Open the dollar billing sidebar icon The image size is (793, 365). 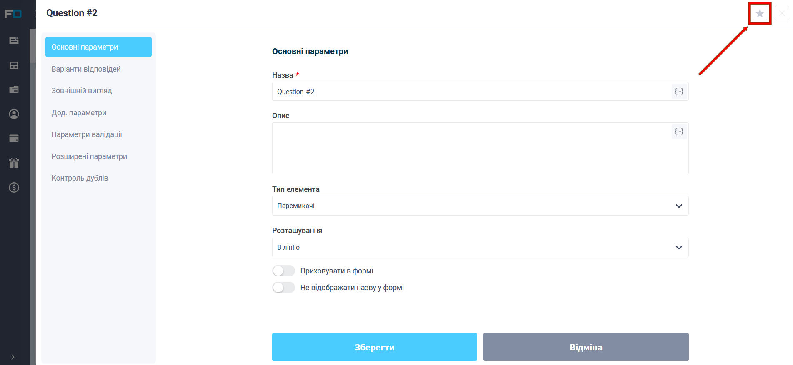[14, 188]
